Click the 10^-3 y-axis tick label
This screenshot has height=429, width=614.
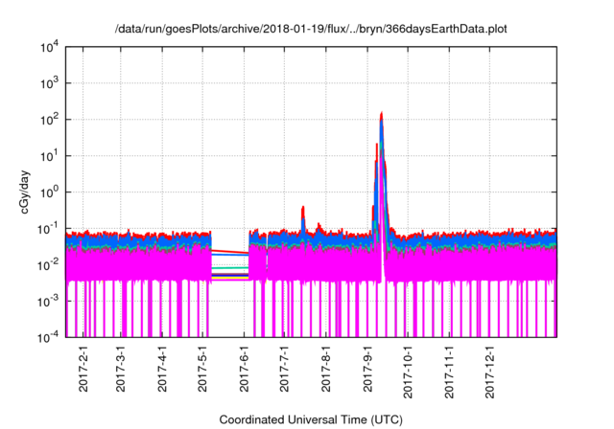(x=48, y=302)
